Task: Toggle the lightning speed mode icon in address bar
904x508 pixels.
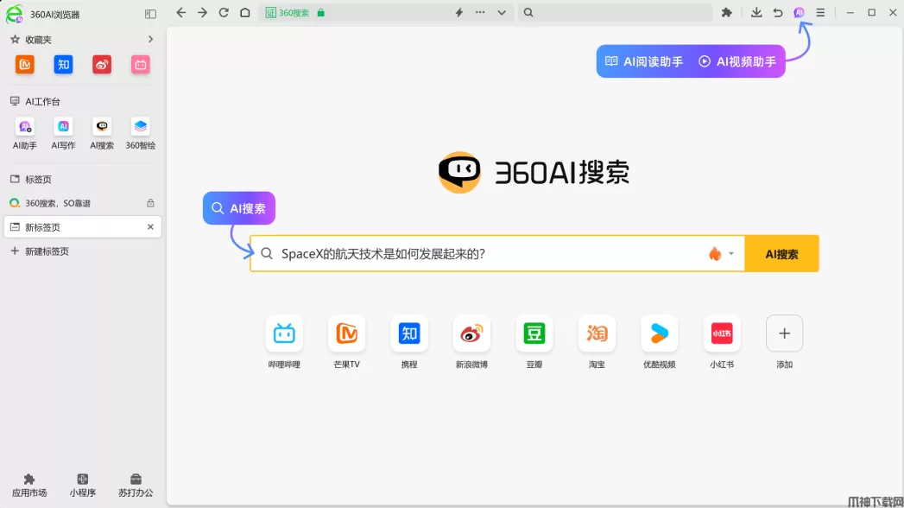Action: click(458, 13)
